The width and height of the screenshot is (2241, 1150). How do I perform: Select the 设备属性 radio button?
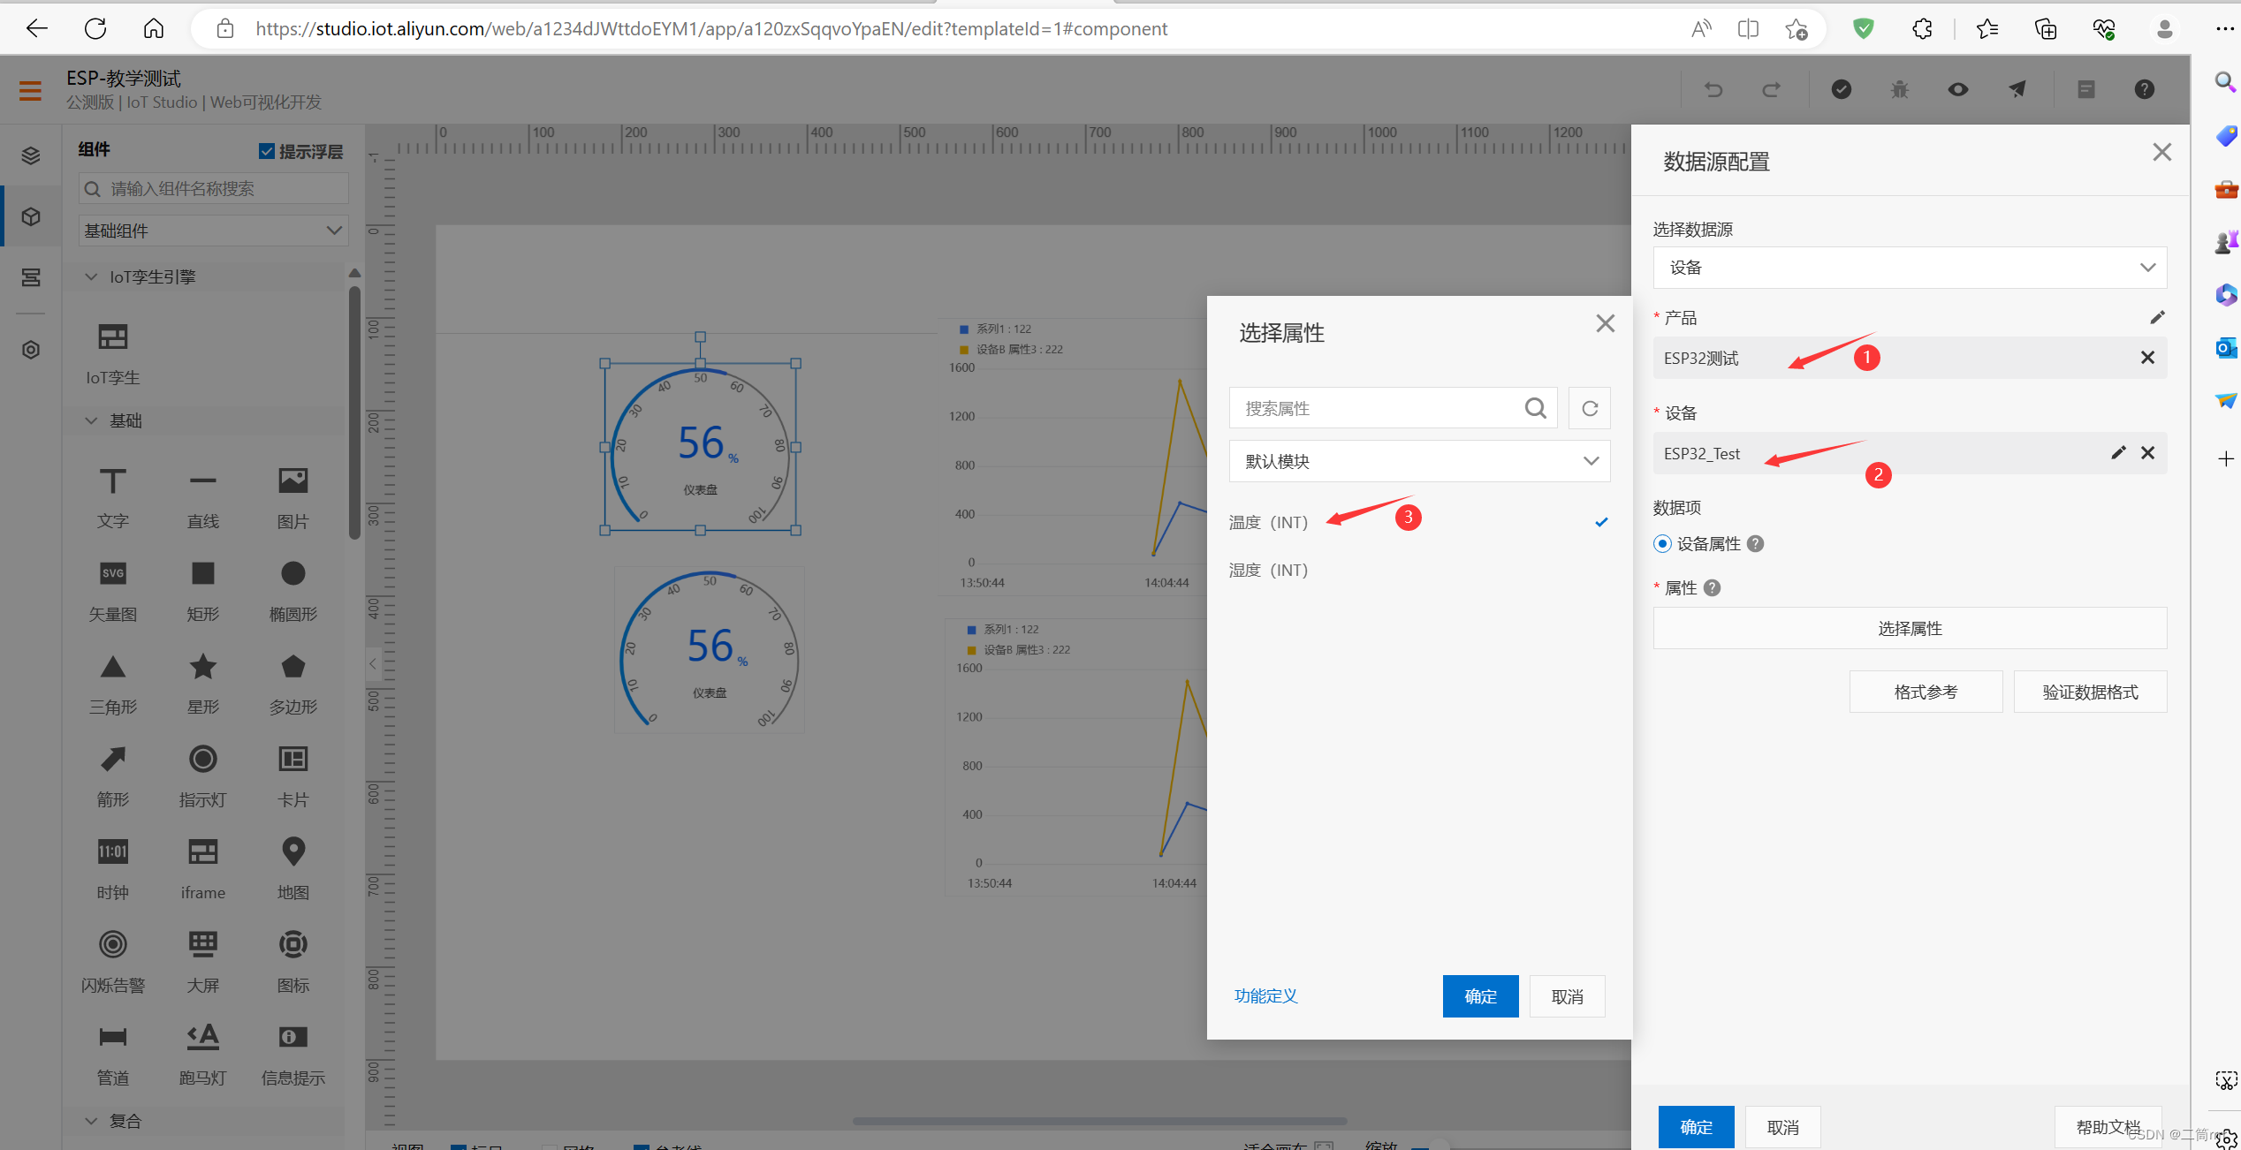(1662, 544)
